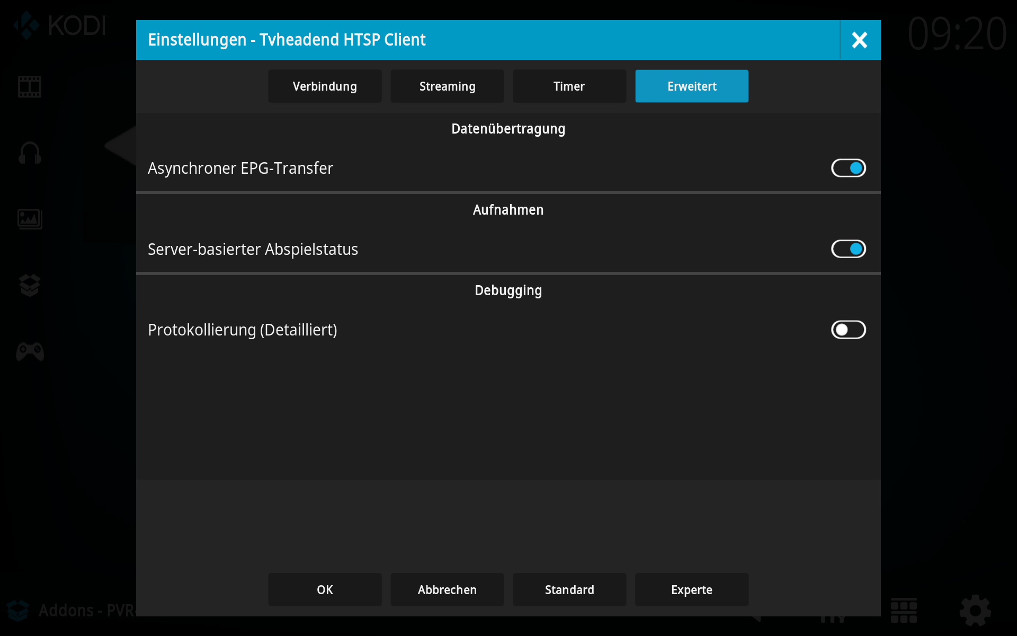1017x636 pixels.
Task: Select the Erweitert tab
Action: coord(692,86)
